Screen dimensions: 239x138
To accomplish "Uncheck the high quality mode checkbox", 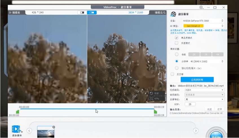I will (176, 38).
